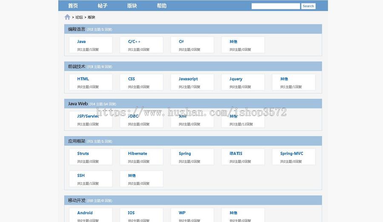Open 其他 board under 移动开发
This screenshot has width=383, height=222.
point(233,213)
